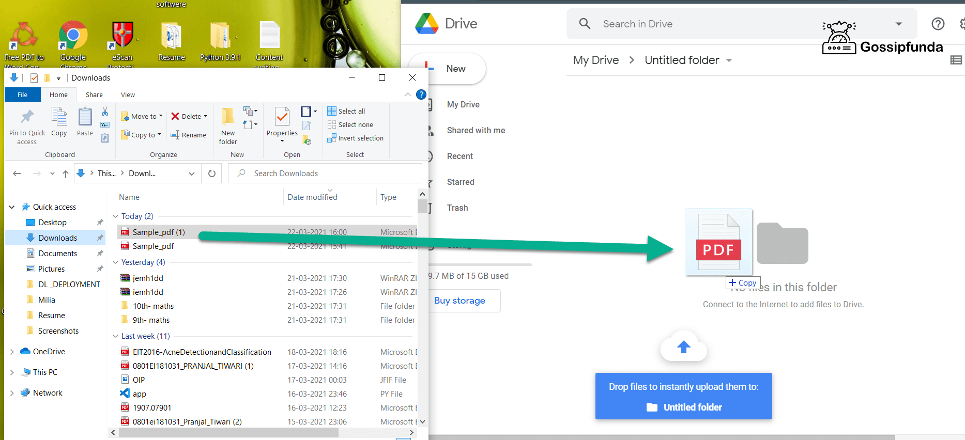Switch to the Home ribbon tab
The width and height of the screenshot is (965, 440).
[58, 95]
